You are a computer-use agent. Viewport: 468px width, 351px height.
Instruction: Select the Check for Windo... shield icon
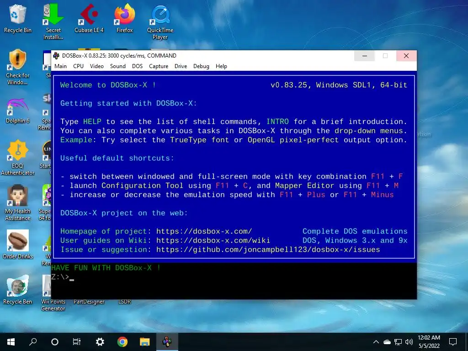tap(18, 67)
